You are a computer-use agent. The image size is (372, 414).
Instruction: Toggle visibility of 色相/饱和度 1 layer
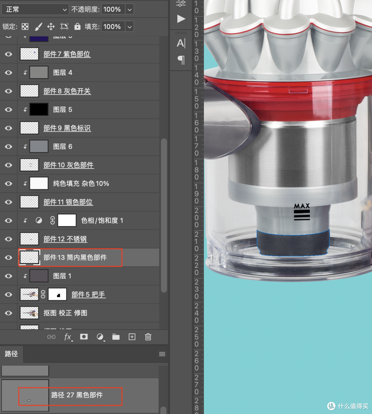[x=9, y=220]
